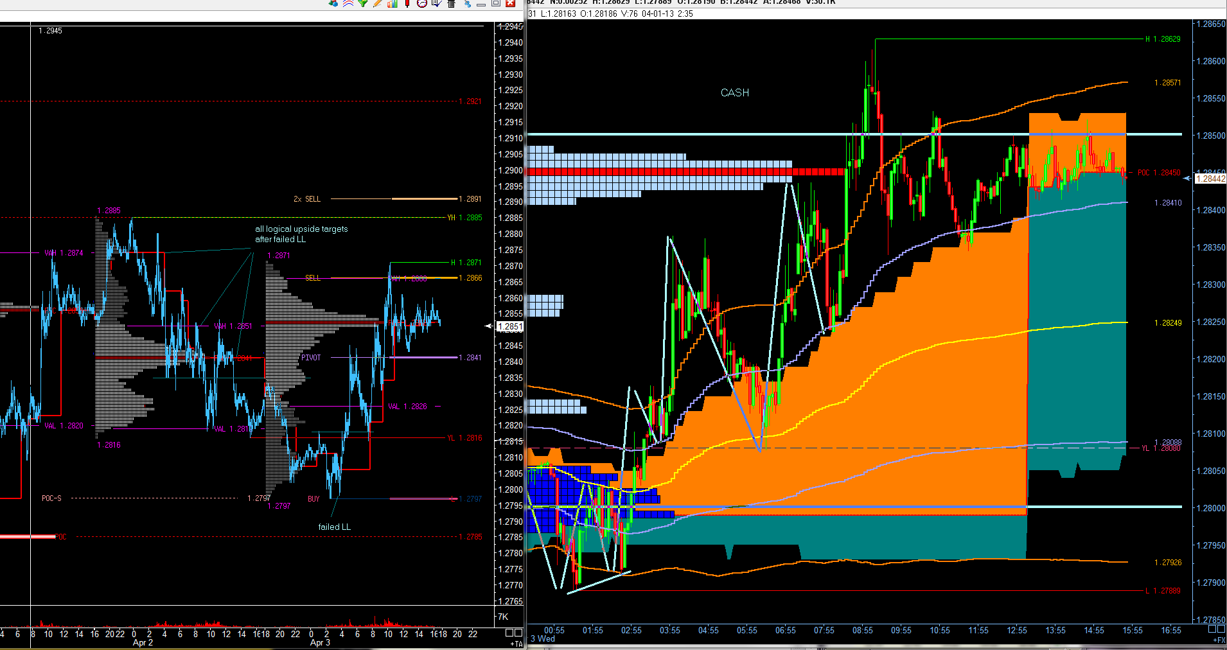Select the yellow 1.28249 value label
Viewport: 1227px width, 650px height.
tap(1168, 323)
